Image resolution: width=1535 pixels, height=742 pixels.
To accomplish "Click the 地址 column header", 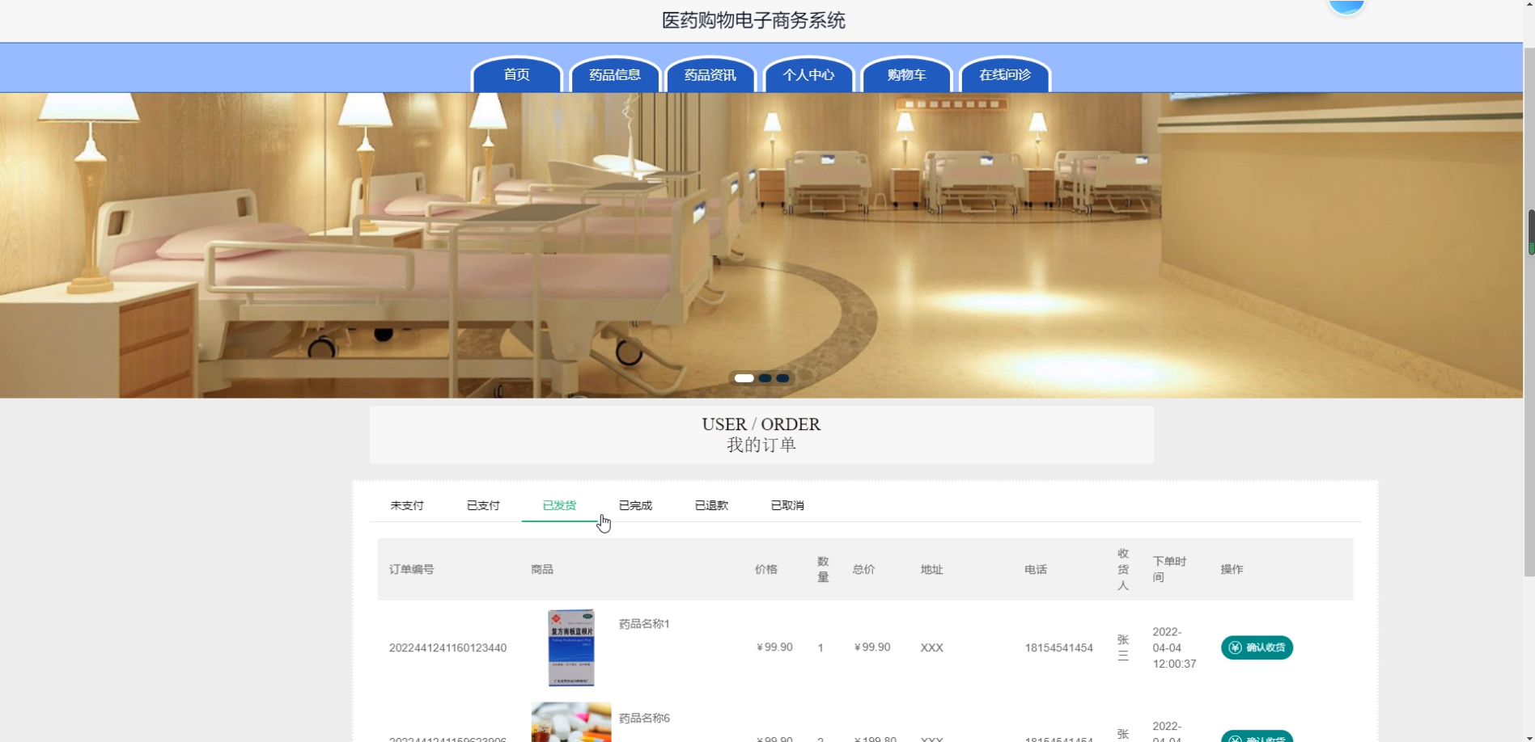I will (x=931, y=569).
